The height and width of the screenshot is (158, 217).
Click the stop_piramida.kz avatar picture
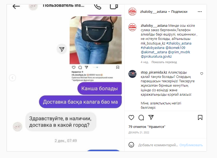click(x=132, y=74)
